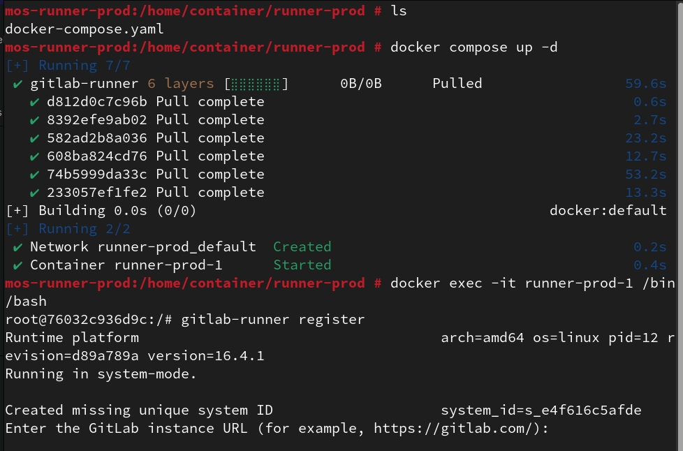Click the checkmark before layer 233057ef1fe2
The width and height of the screenshot is (683, 451).
click(34, 193)
